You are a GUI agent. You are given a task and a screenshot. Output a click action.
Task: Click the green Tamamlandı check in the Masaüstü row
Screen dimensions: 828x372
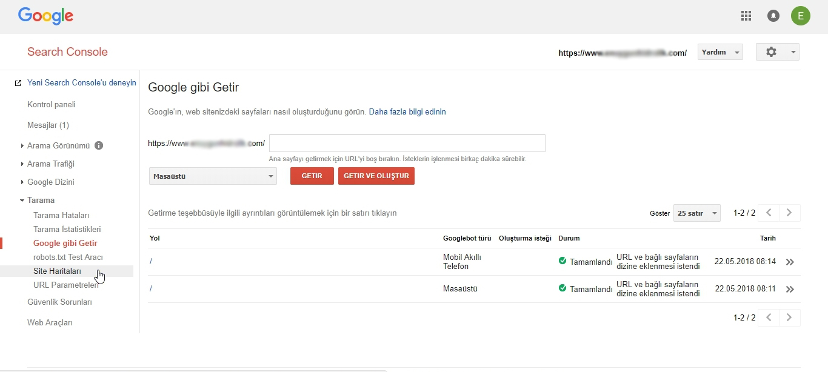(x=563, y=288)
